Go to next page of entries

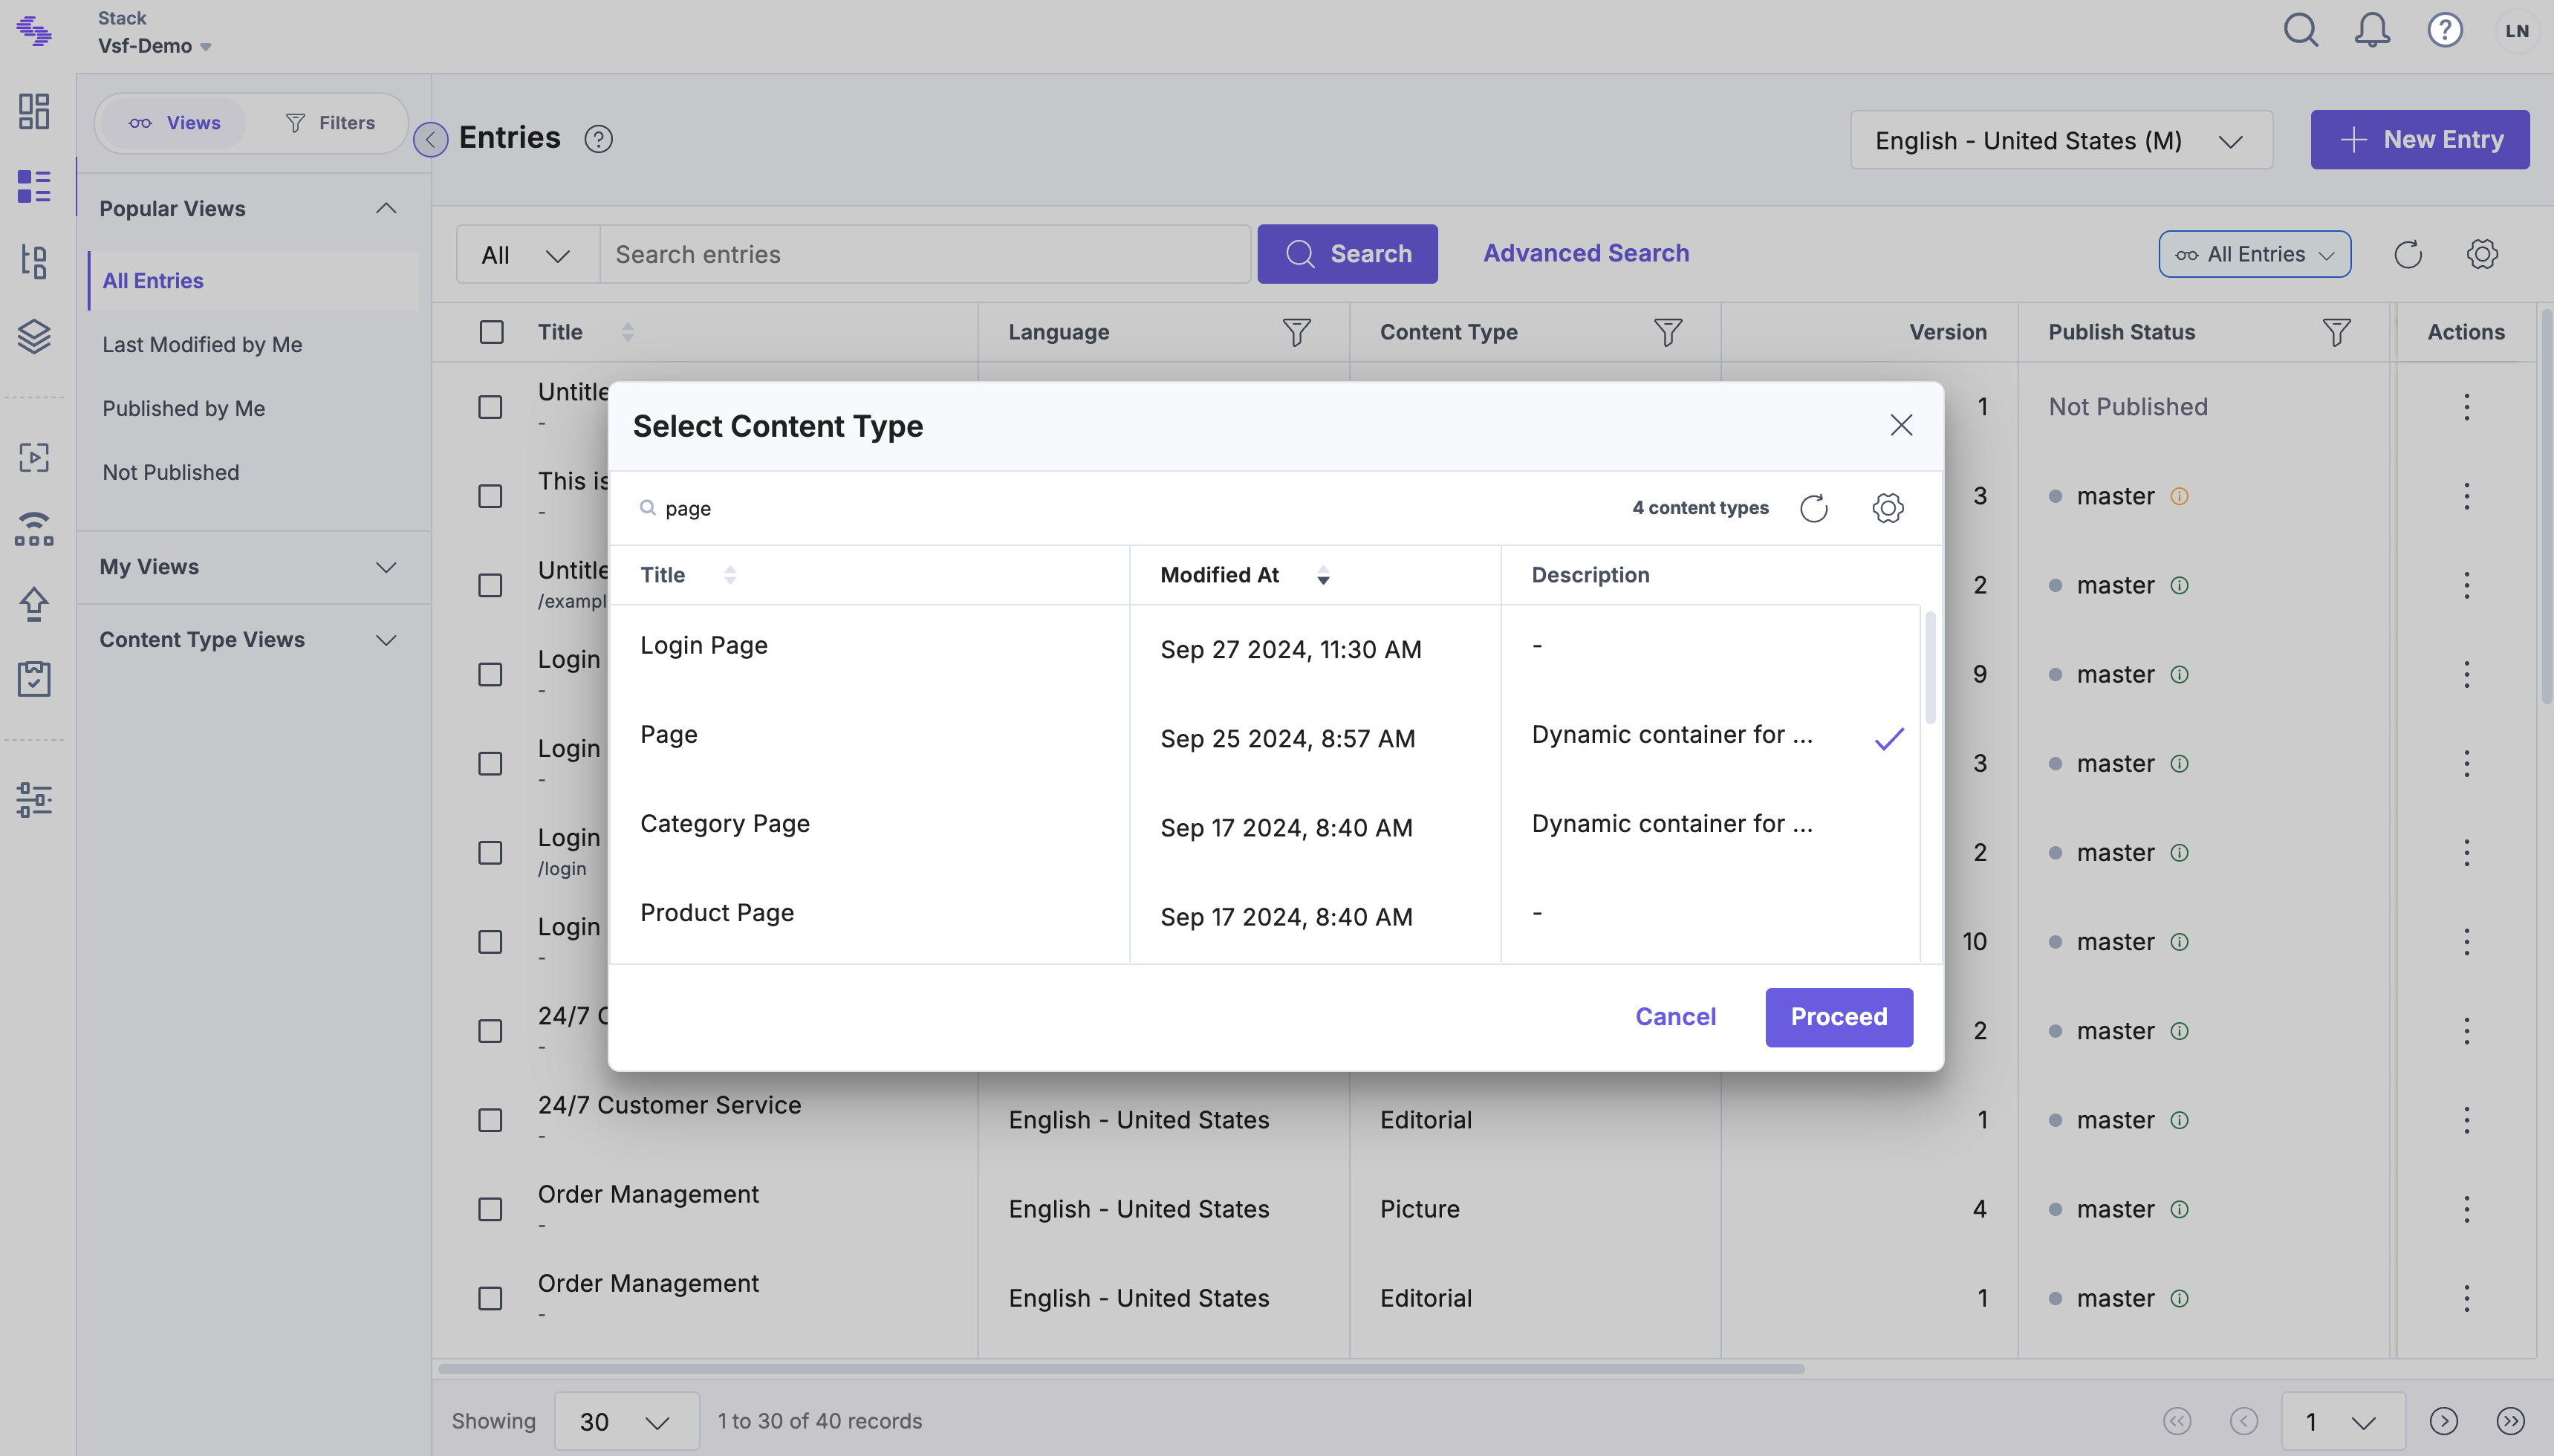2443,1421
